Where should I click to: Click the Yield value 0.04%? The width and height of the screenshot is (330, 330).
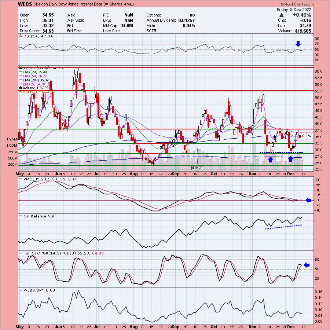click(x=189, y=25)
